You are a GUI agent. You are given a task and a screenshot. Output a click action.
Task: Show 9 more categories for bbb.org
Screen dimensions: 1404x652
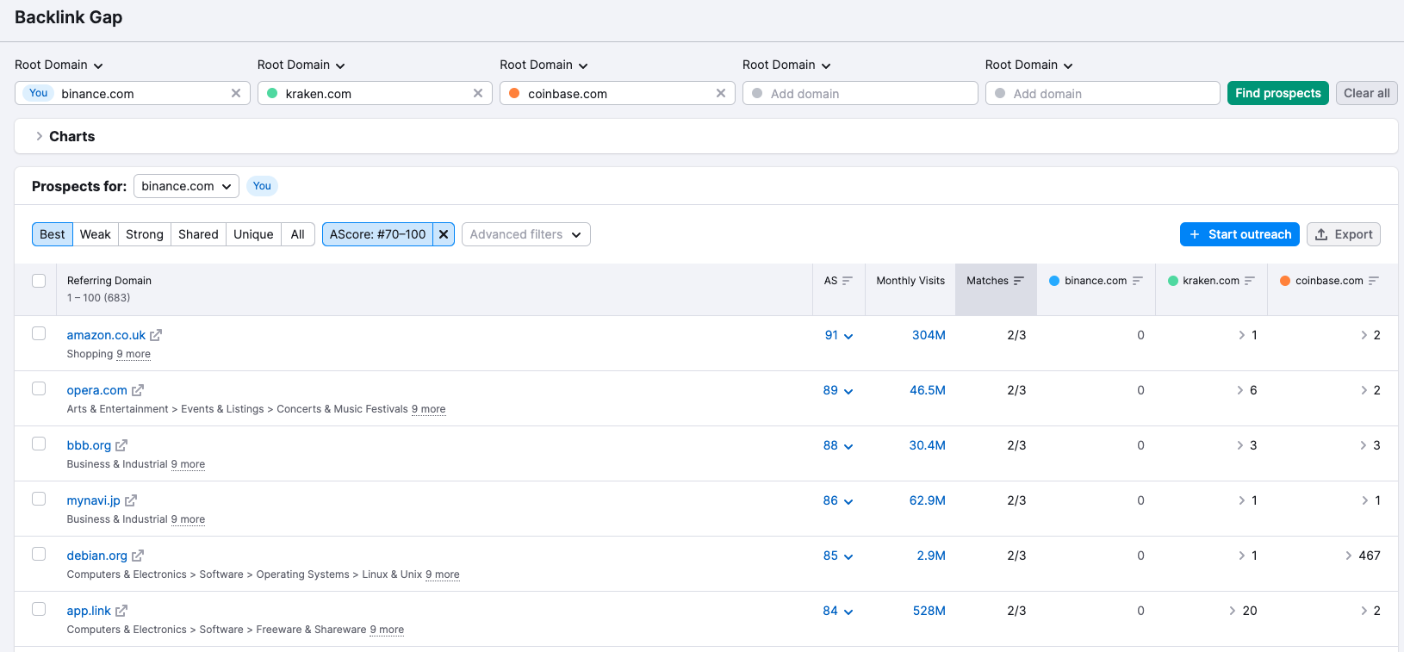188,464
